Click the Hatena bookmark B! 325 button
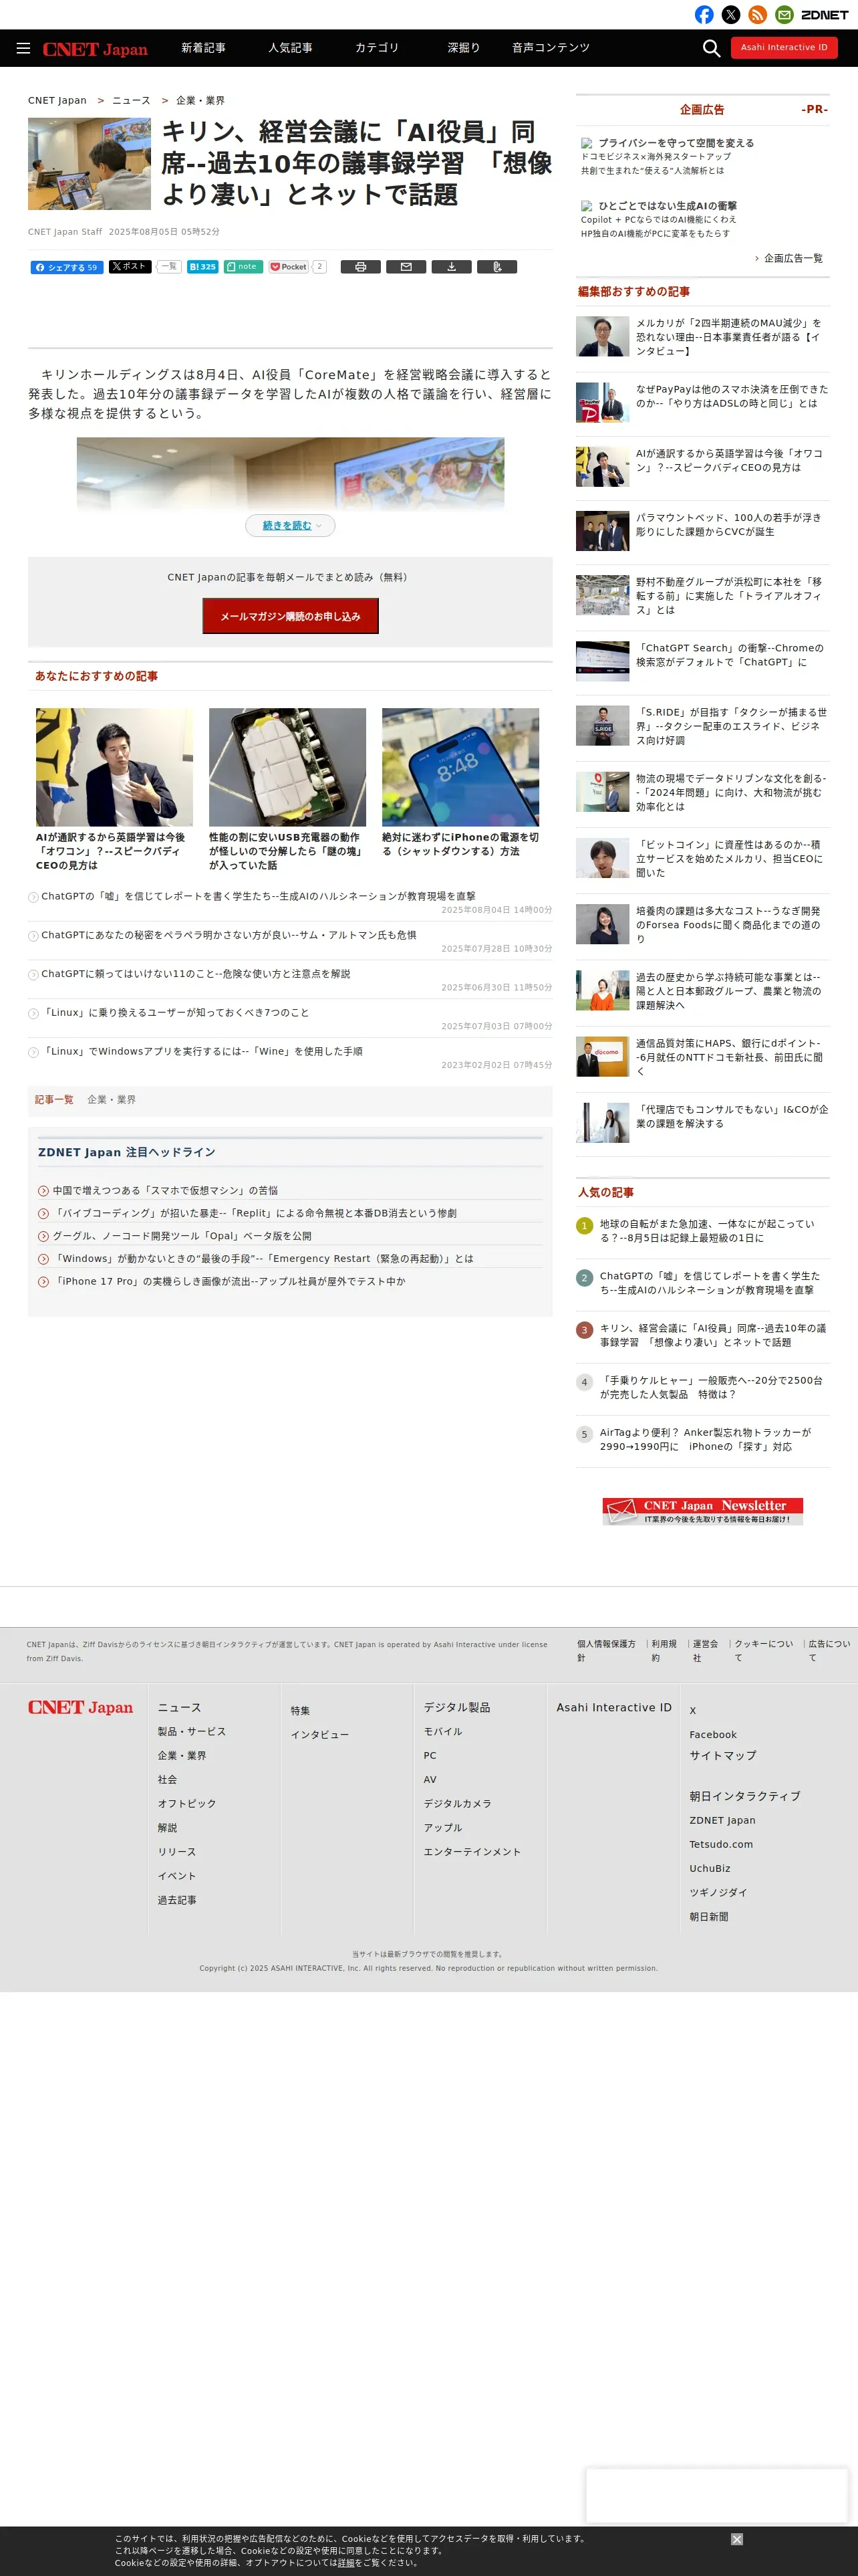The height and width of the screenshot is (2576, 858). (x=202, y=267)
